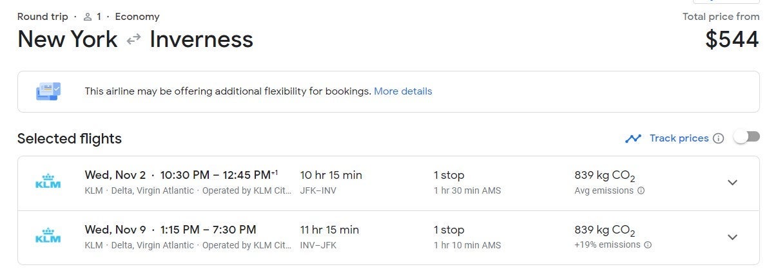Click the booking flexibility notice icon
778x276 pixels.
[48, 91]
